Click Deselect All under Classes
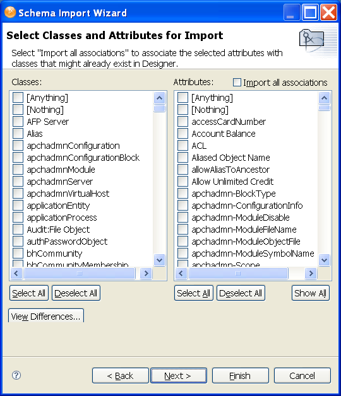The width and height of the screenshot is (341, 396). tap(76, 293)
